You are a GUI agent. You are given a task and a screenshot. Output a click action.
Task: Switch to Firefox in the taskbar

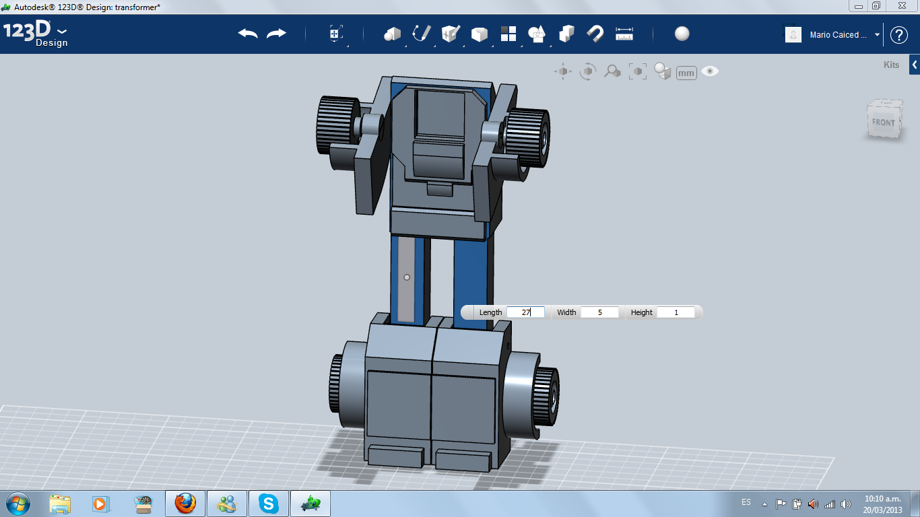[x=185, y=504]
